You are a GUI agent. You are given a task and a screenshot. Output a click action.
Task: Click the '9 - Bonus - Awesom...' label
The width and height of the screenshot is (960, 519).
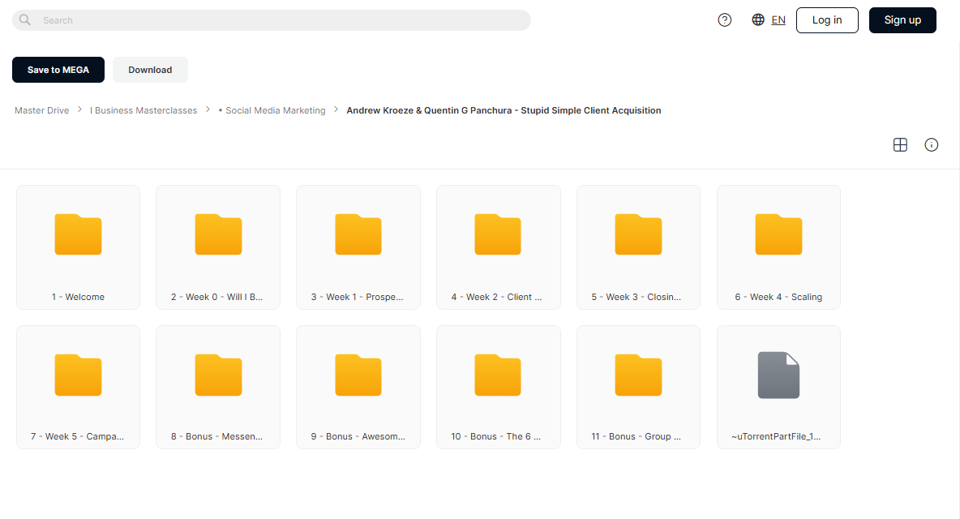click(358, 436)
